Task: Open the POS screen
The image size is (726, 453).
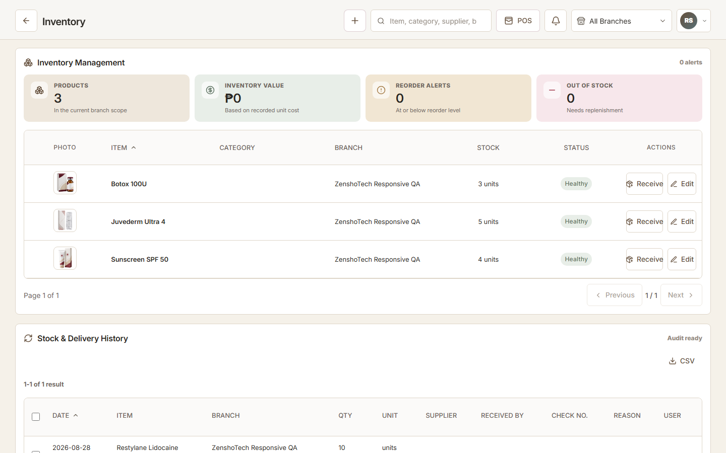Action: pos(518,21)
